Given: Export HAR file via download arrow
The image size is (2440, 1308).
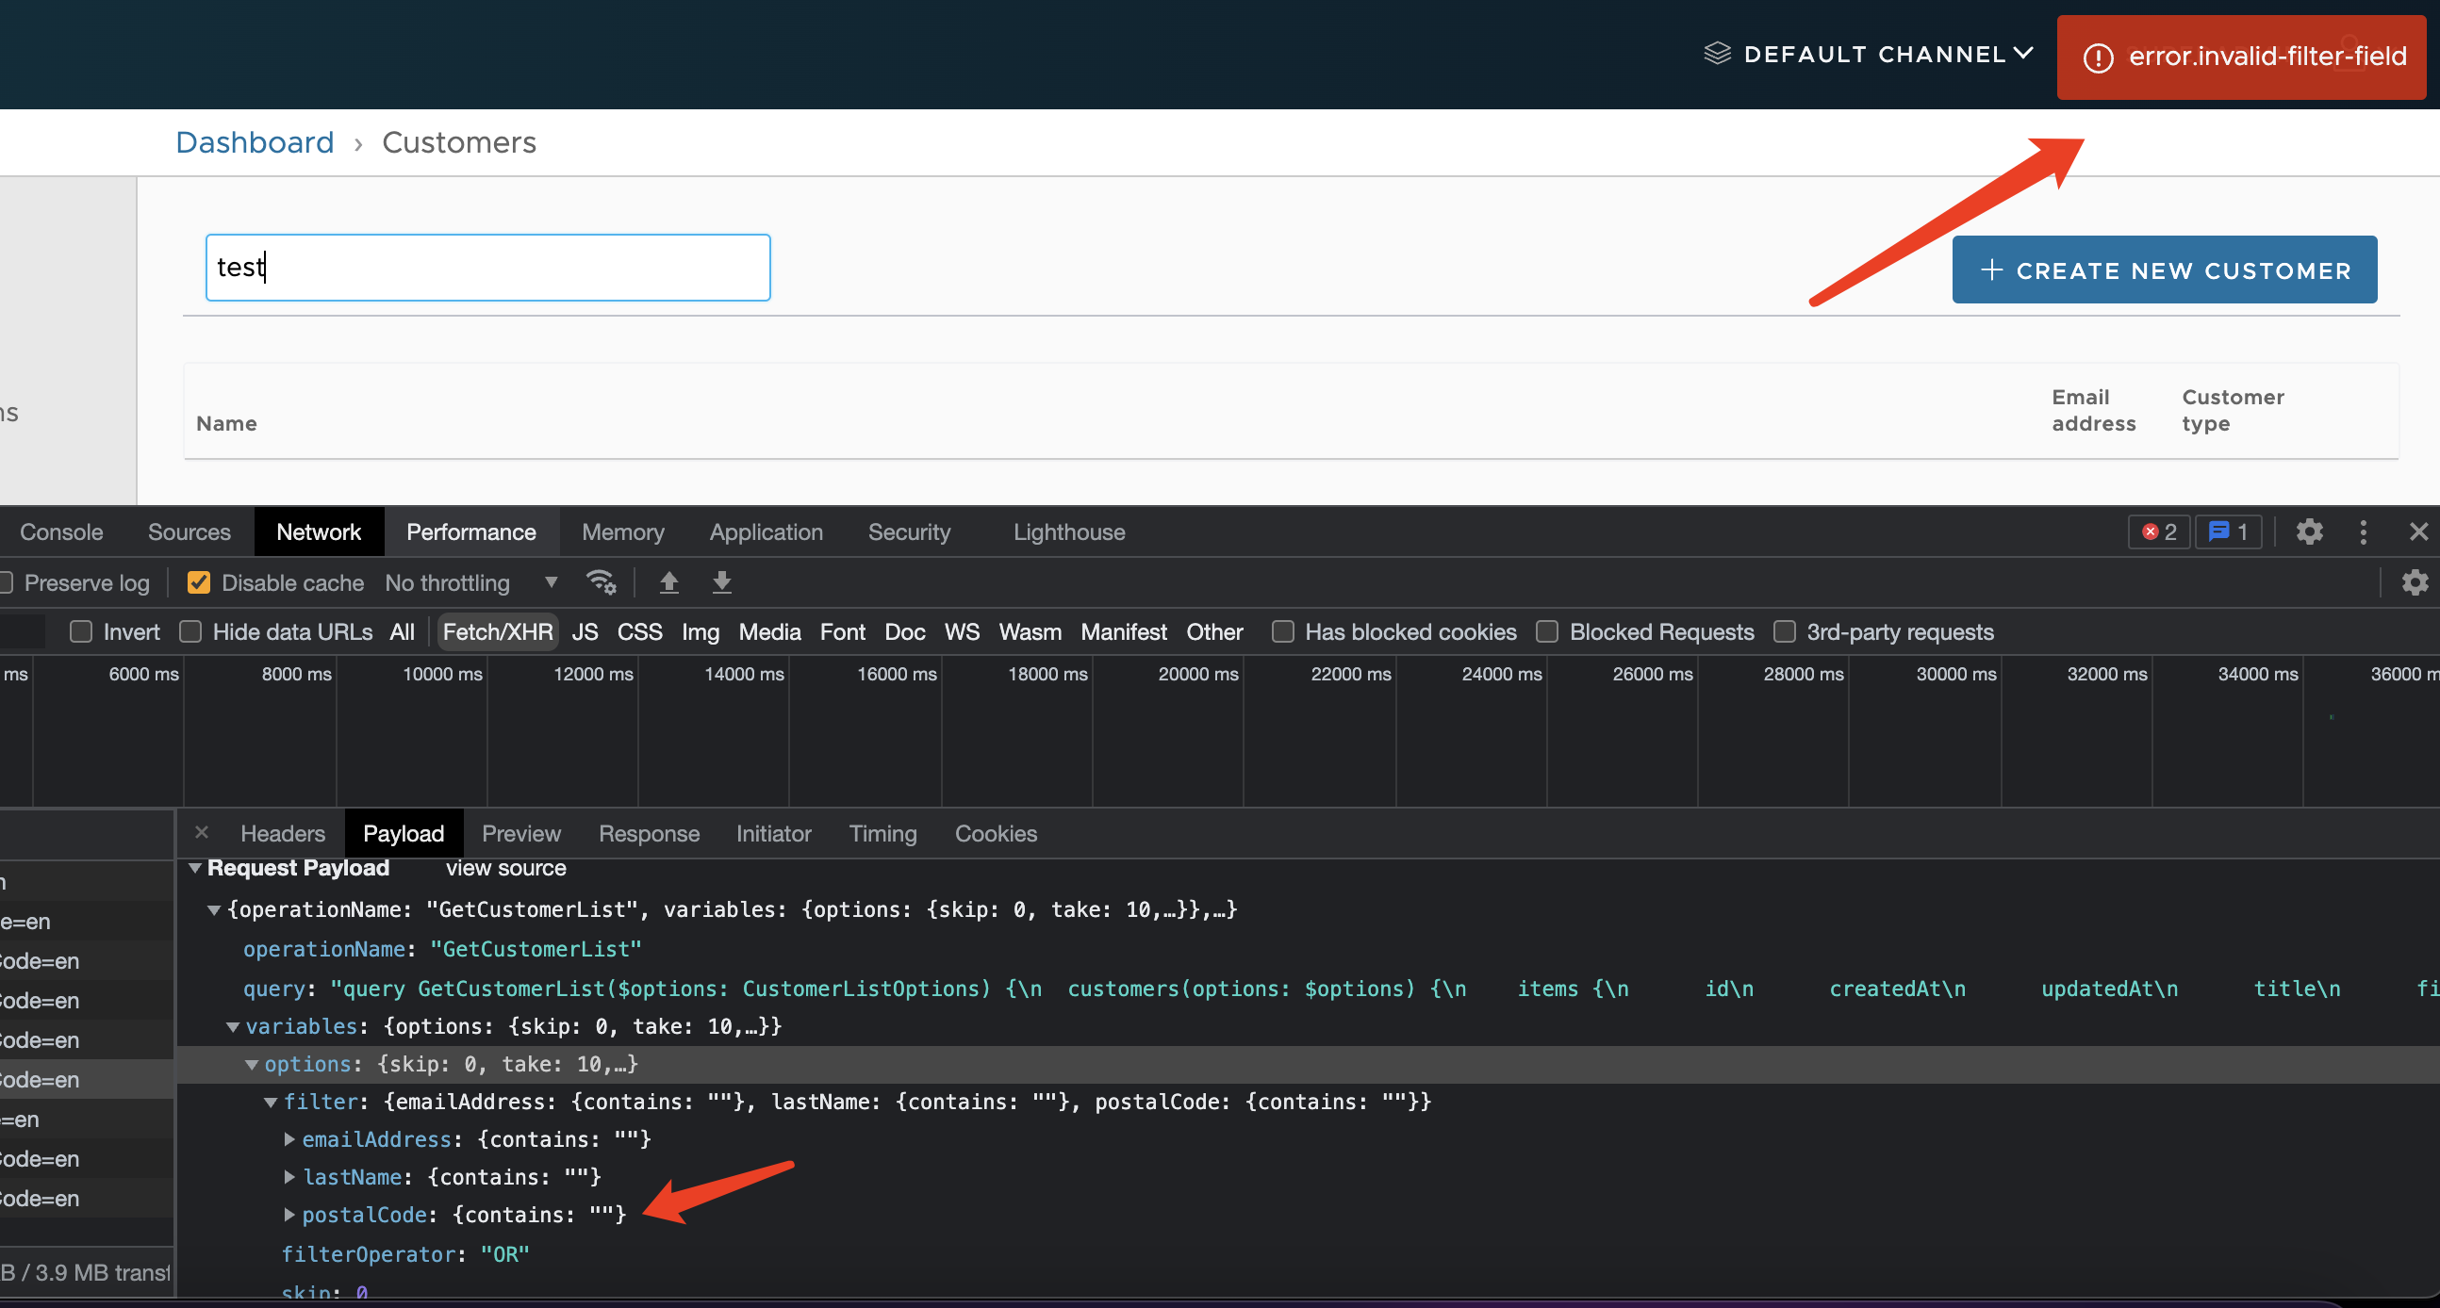Looking at the screenshot, I should [x=722, y=582].
